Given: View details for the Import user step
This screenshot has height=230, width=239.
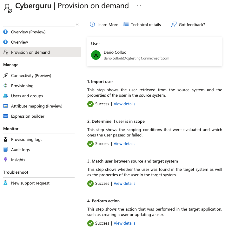Looking at the screenshot, I should point(124,104).
